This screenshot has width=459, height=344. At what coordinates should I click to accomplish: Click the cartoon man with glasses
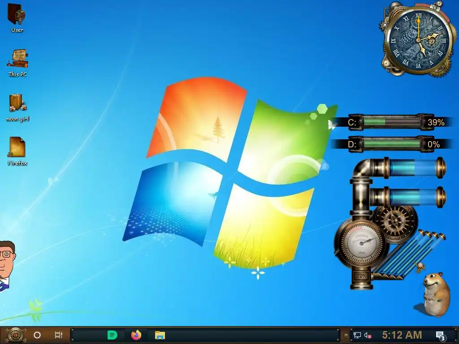click(x=7, y=266)
